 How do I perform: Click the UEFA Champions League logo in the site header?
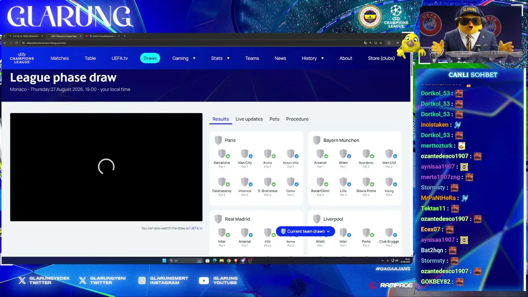tap(22, 59)
